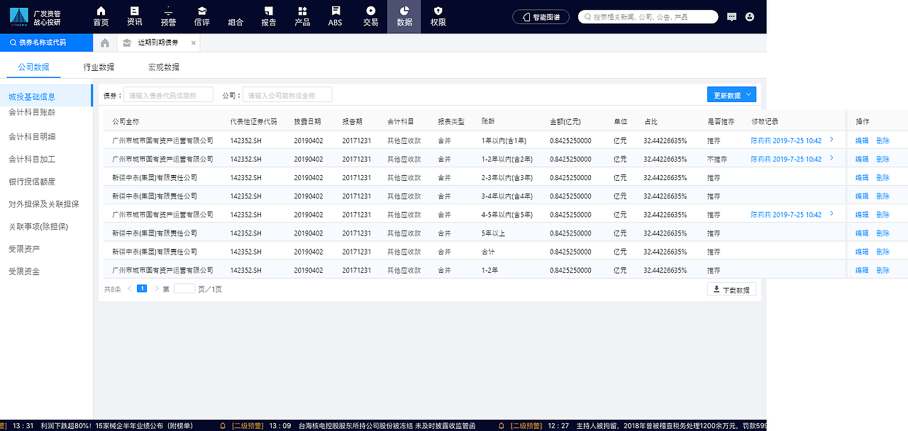Image resolution: width=908 pixels, height=431 pixels.
Task: Click the 是否推荐 column header
Action: (x=721, y=121)
